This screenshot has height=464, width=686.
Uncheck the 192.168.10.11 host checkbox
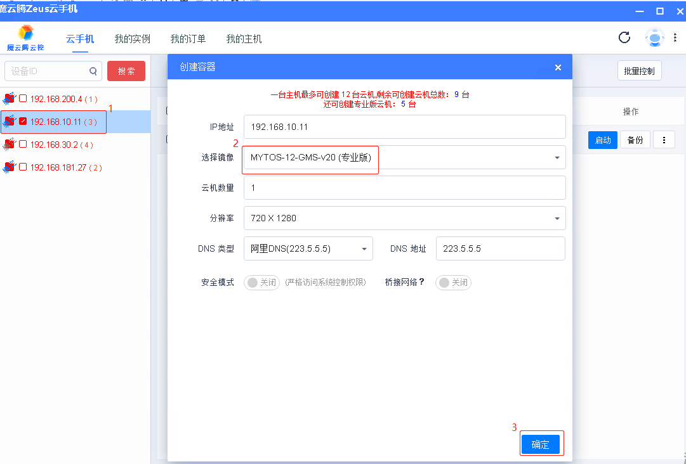click(22, 121)
